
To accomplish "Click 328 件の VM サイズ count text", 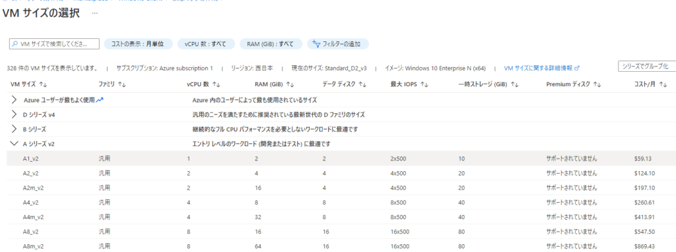I will [x=51, y=68].
